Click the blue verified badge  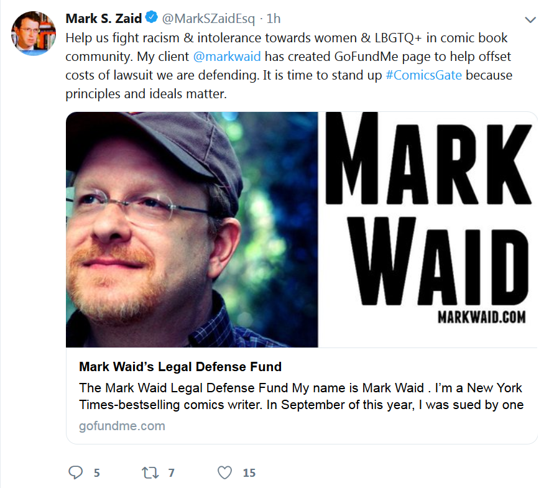pos(152,17)
